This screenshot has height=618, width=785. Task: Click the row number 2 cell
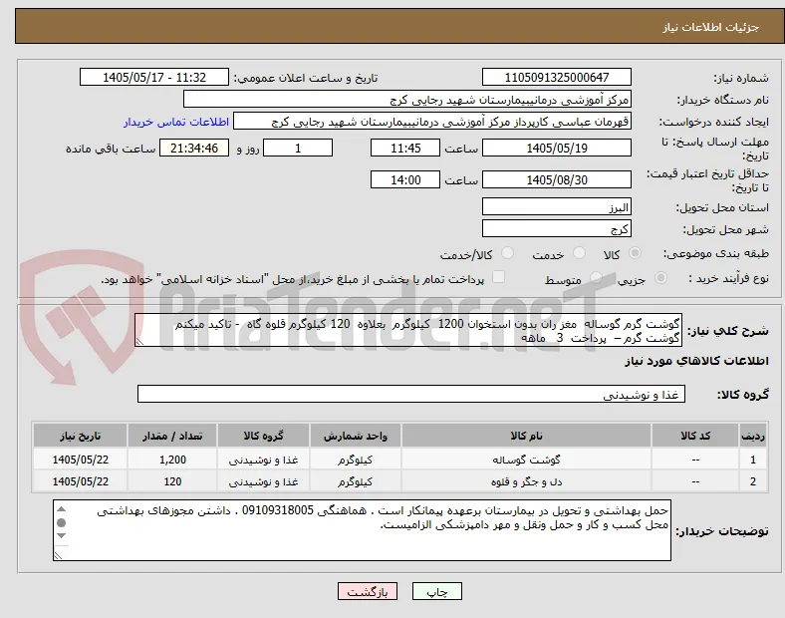pos(753,481)
